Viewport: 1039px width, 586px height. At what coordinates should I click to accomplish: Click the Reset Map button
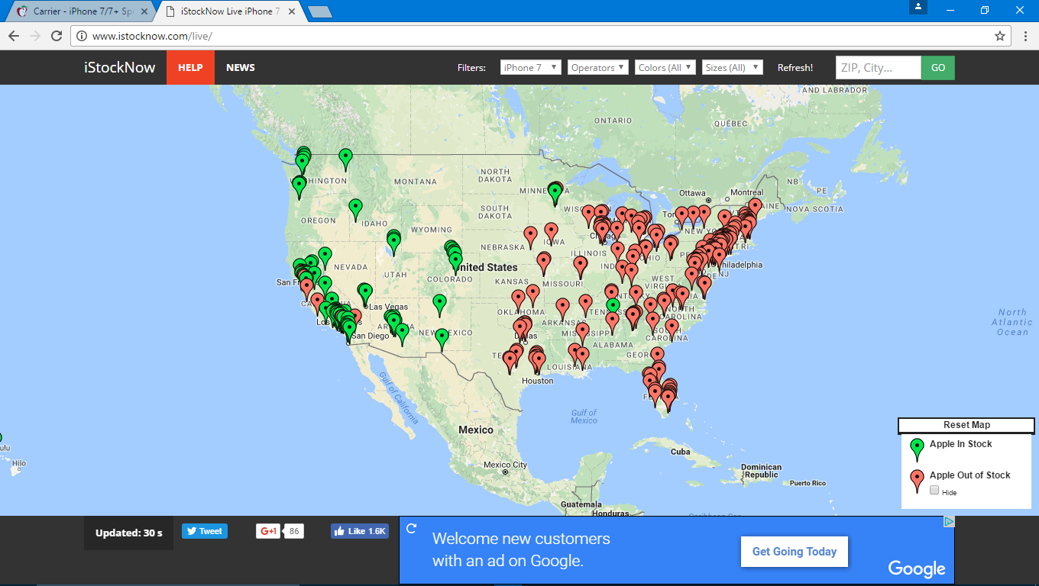coord(966,425)
